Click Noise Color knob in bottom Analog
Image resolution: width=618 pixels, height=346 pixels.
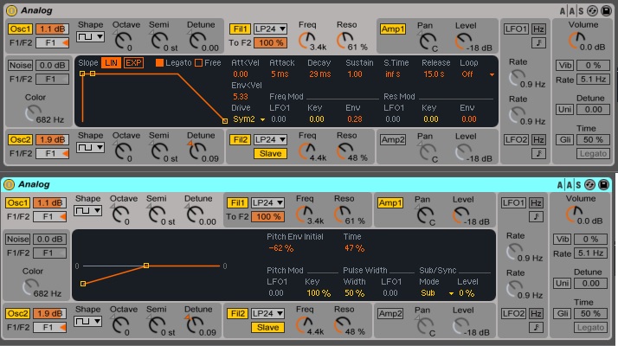point(30,287)
